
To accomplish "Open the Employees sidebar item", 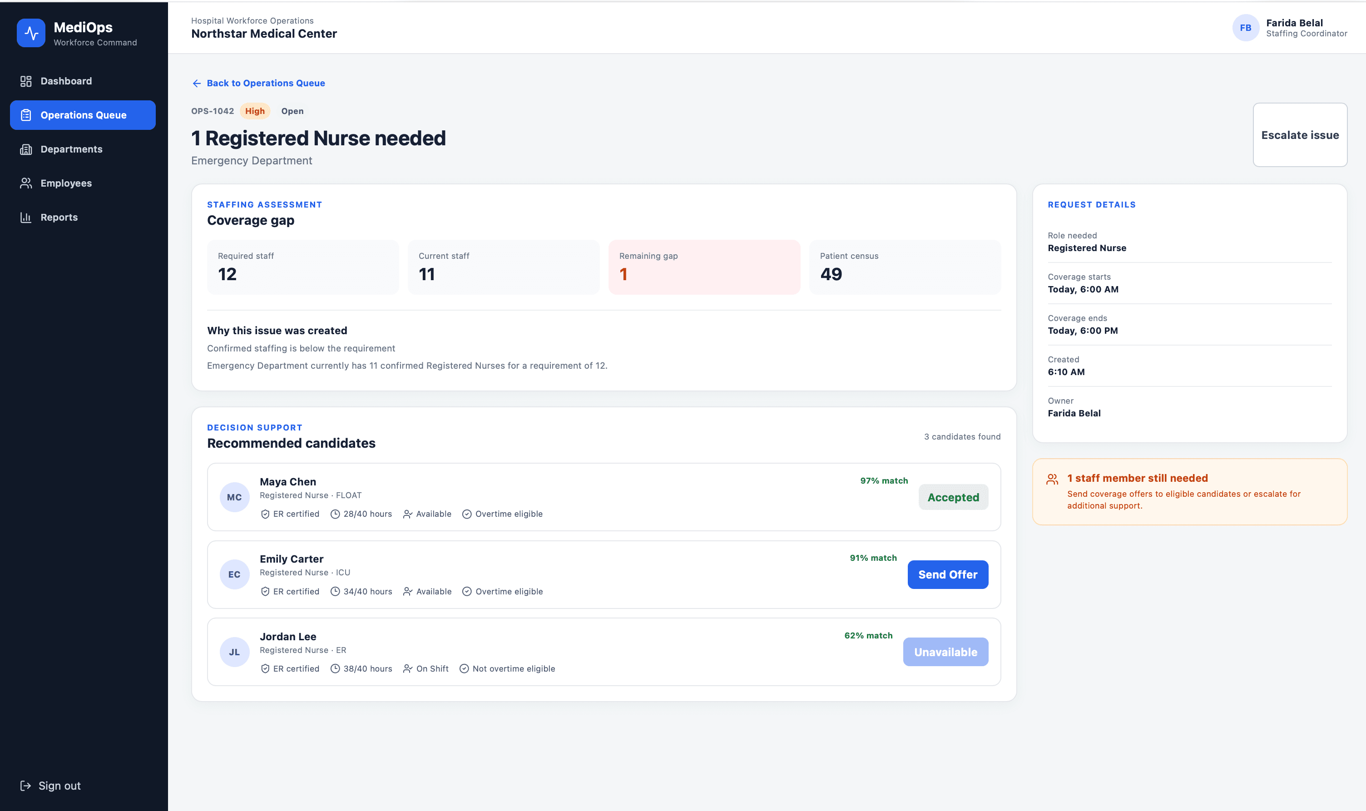I will [83, 183].
